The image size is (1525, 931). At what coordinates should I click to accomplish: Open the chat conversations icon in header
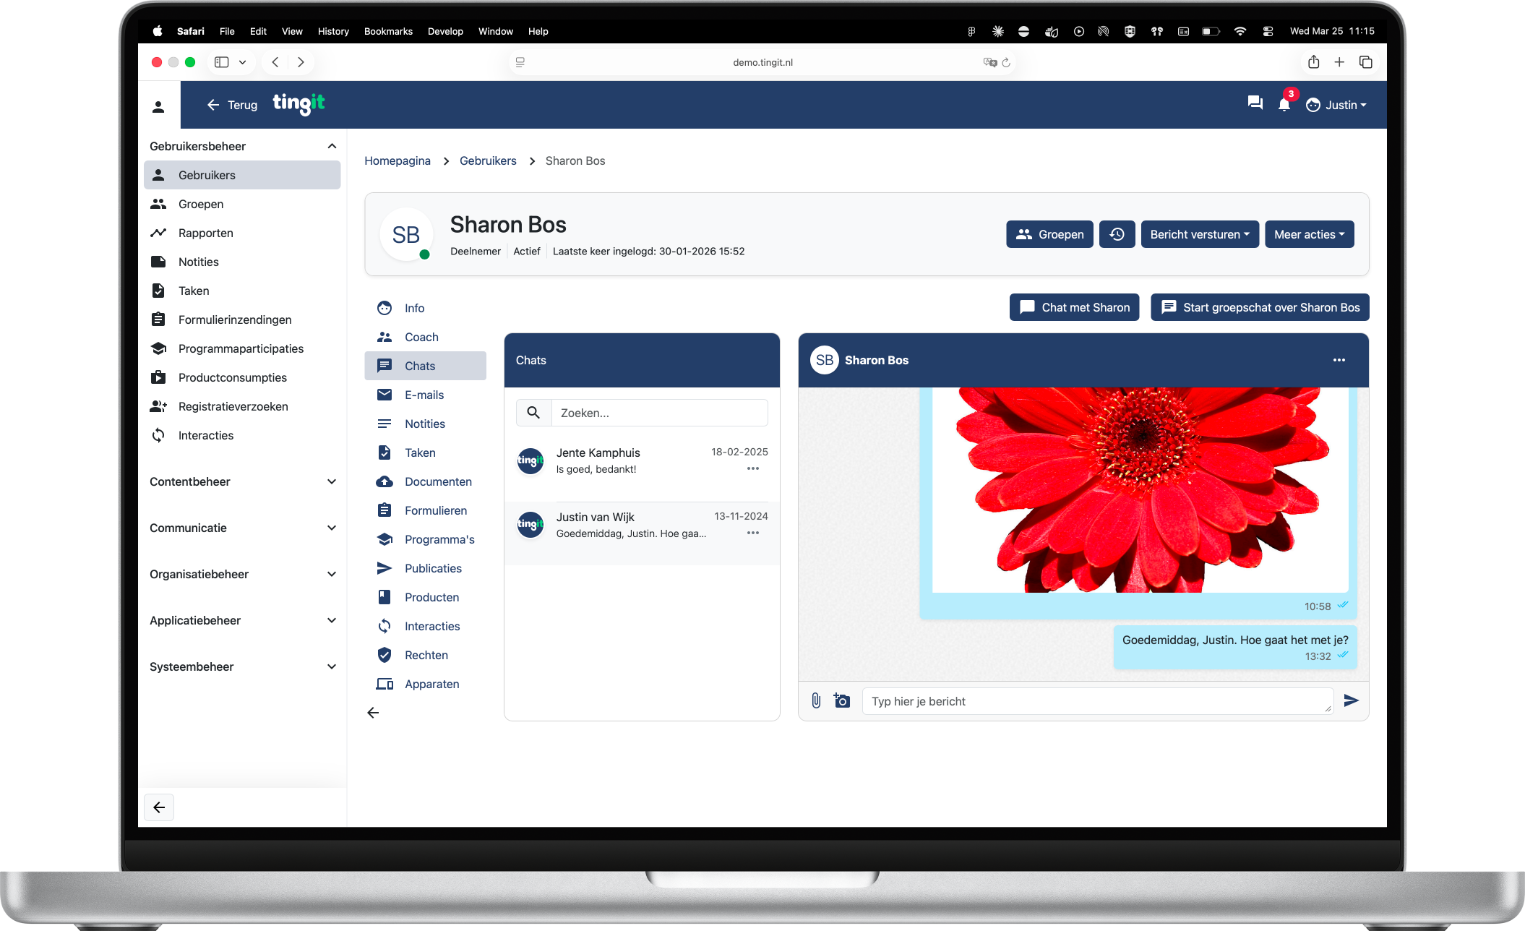pyautogui.click(x=1255, y=104)
